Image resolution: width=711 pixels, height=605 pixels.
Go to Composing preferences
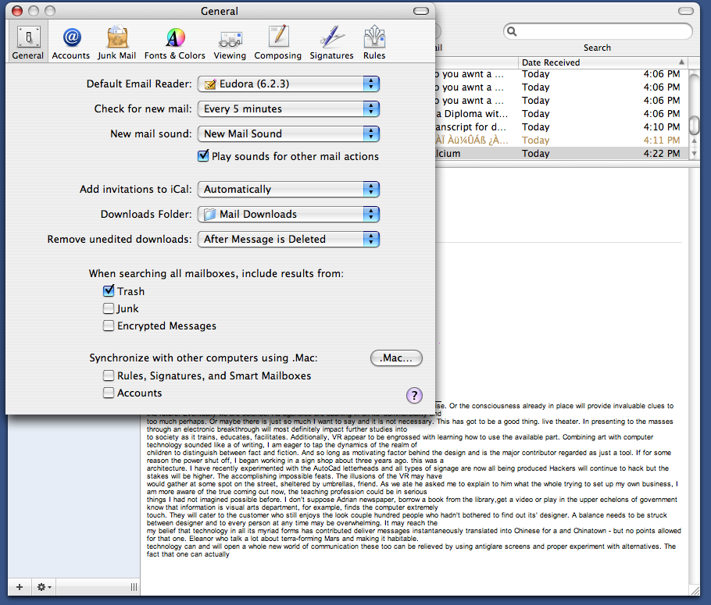[277, 43]
